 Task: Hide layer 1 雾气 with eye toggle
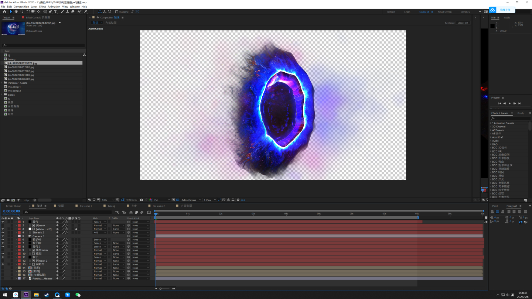point(3,222)
